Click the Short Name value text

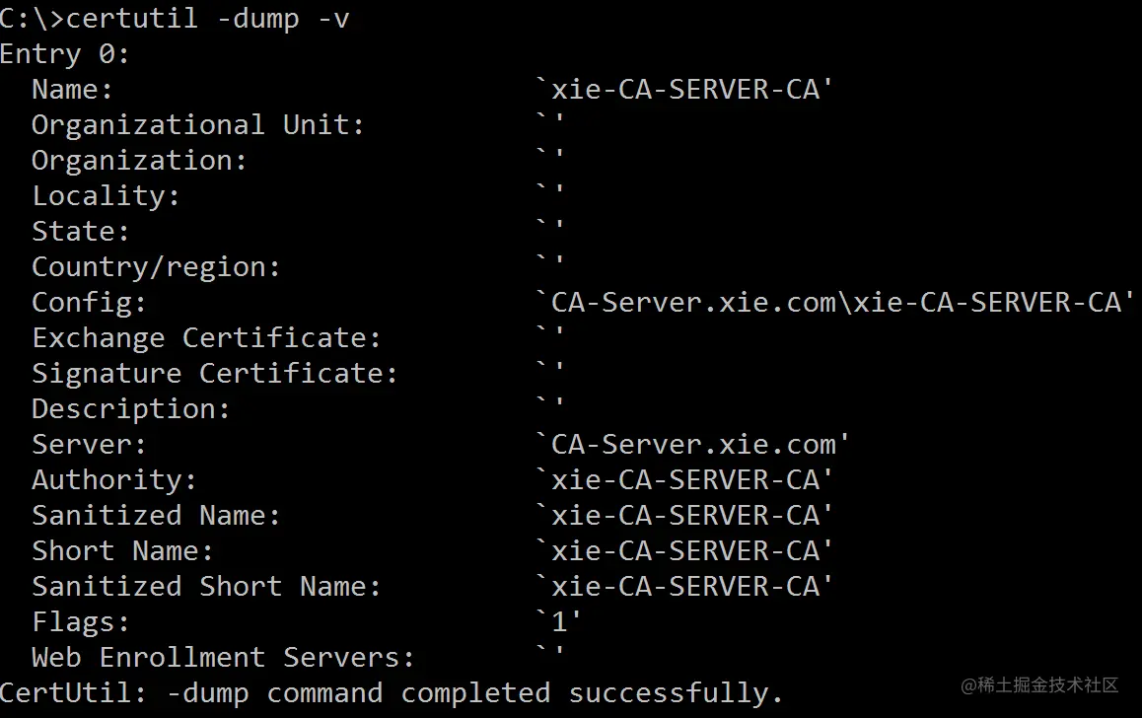(x=683, y=551)
